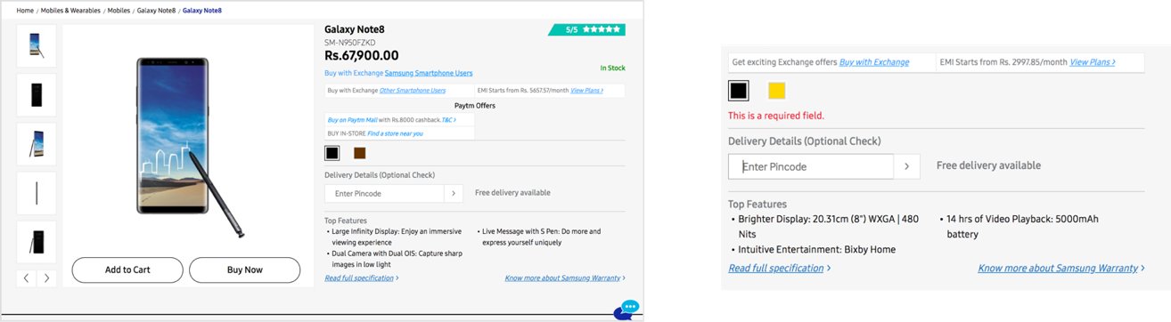Open Home breadcrumb link
This screenshot has width=1171, height=322.
(25, 11)
